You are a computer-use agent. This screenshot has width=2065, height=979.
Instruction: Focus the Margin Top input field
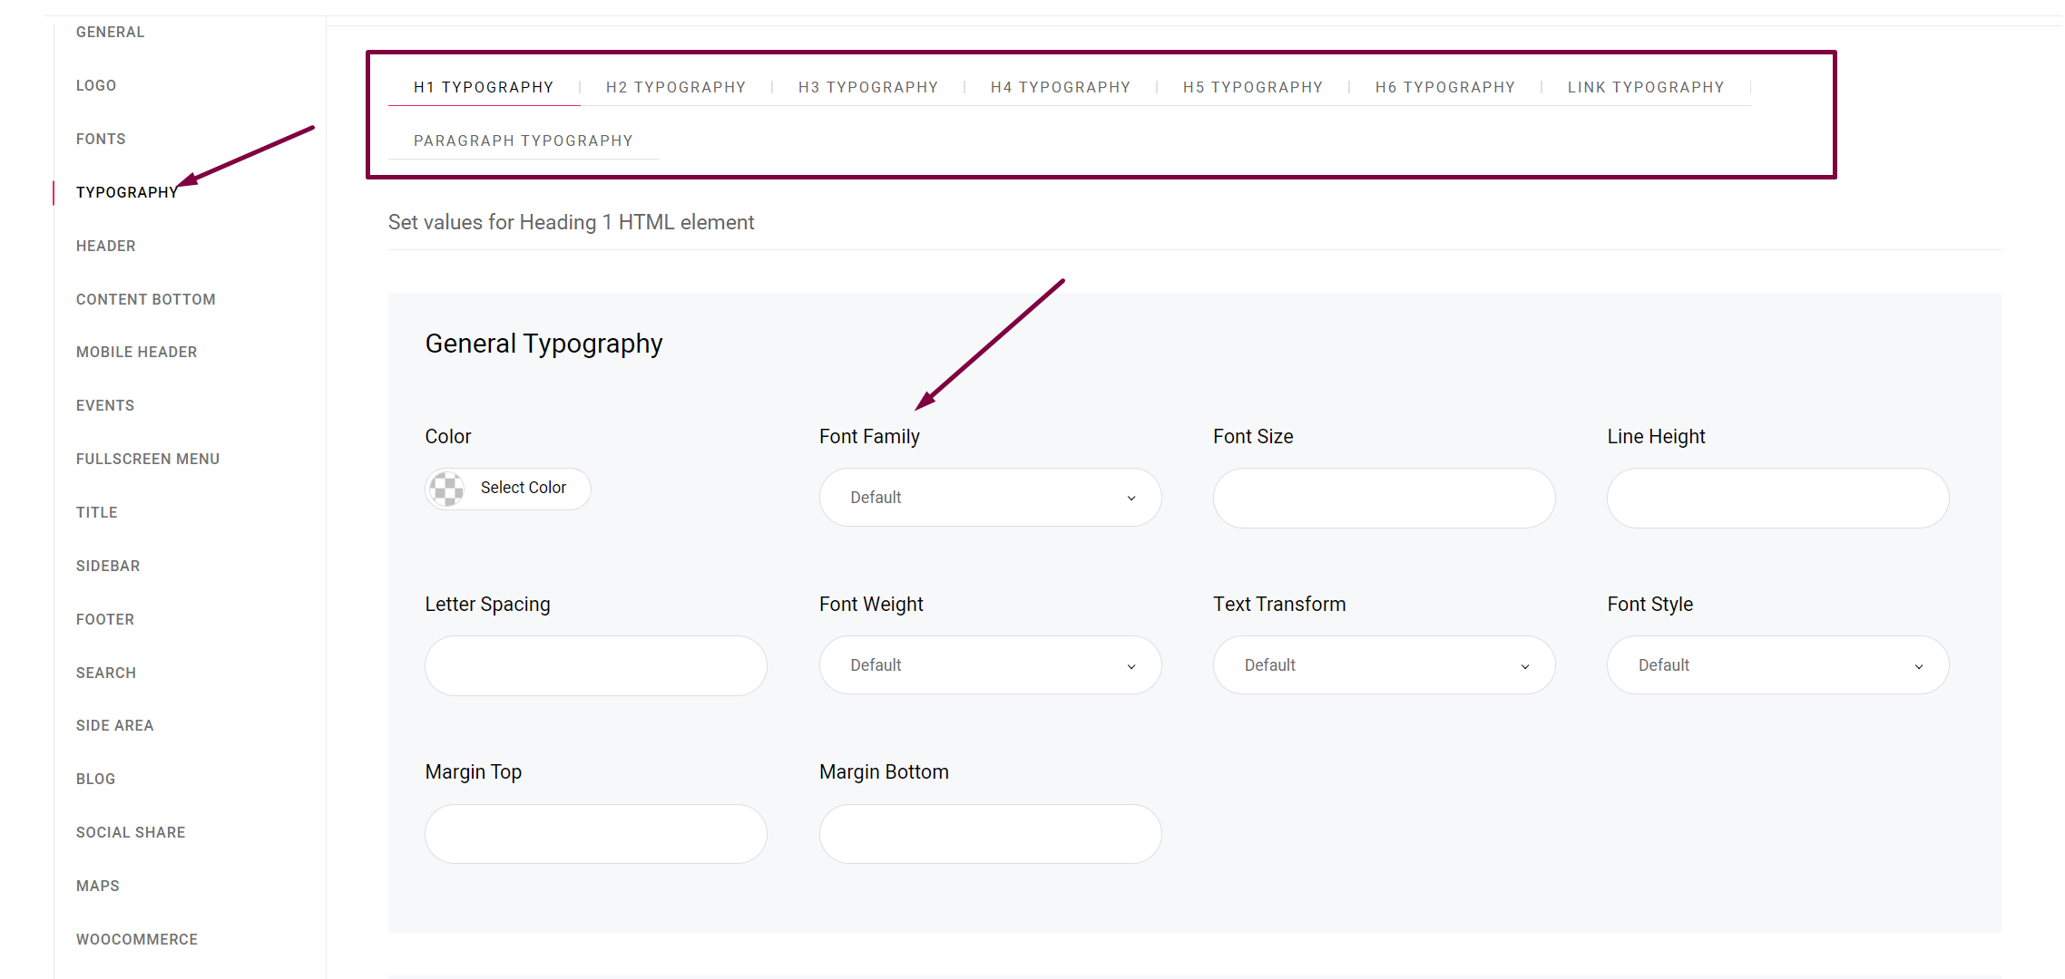pos(596,834)
